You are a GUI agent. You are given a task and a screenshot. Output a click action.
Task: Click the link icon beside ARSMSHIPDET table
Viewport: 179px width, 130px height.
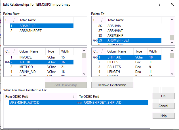[95, 40]
